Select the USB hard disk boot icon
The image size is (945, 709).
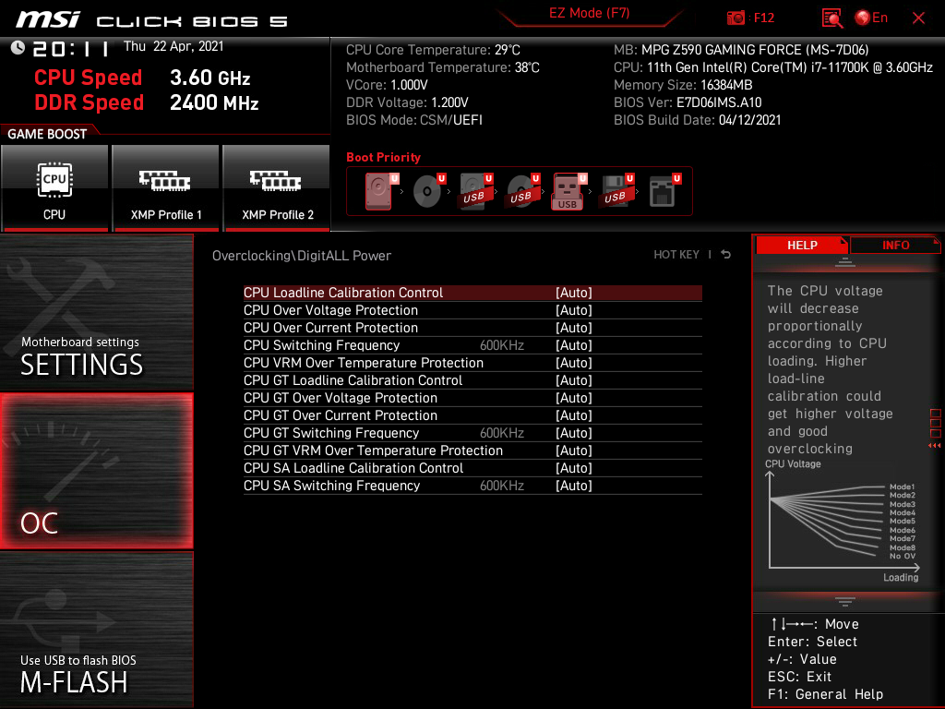click(x=476, y=191)
